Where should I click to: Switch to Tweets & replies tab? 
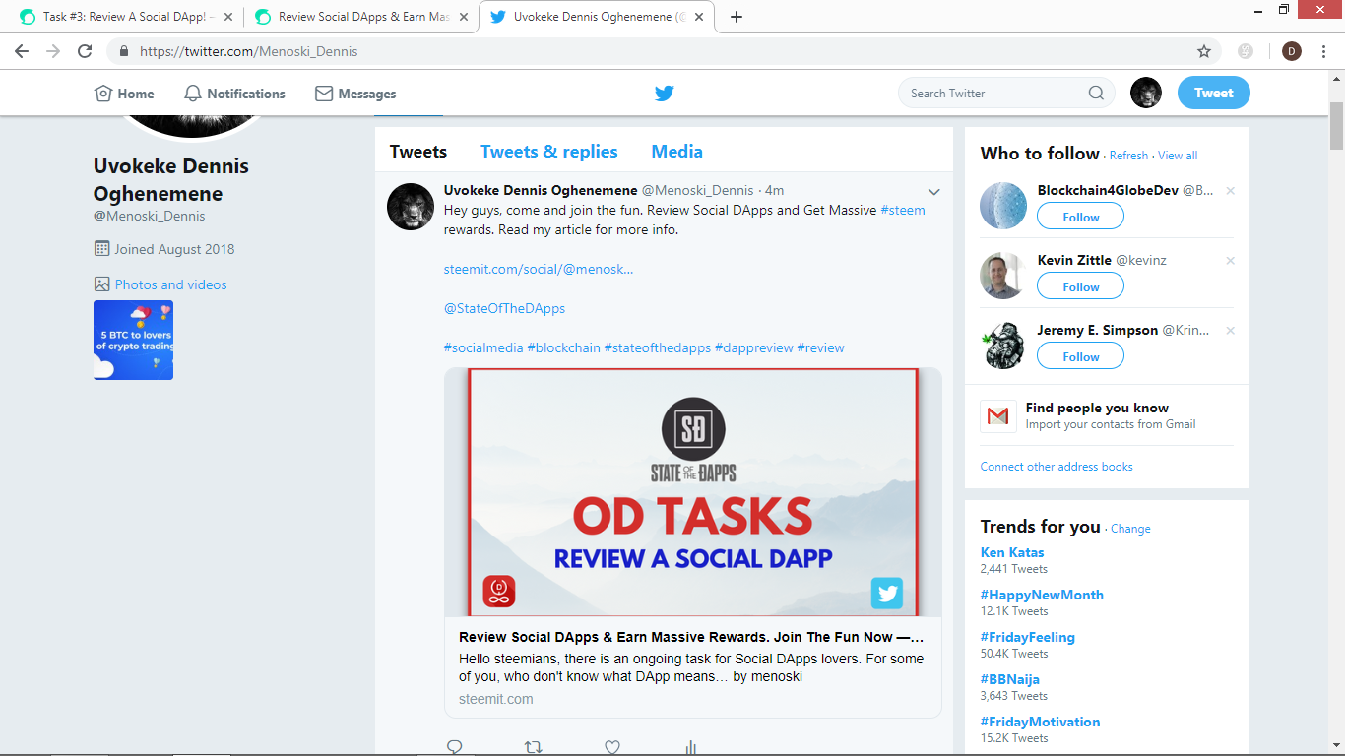pyautogui.click(x=549, y=152)
